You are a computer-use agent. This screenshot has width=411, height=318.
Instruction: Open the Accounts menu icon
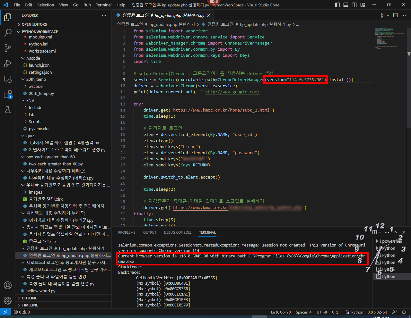point(8,285)
